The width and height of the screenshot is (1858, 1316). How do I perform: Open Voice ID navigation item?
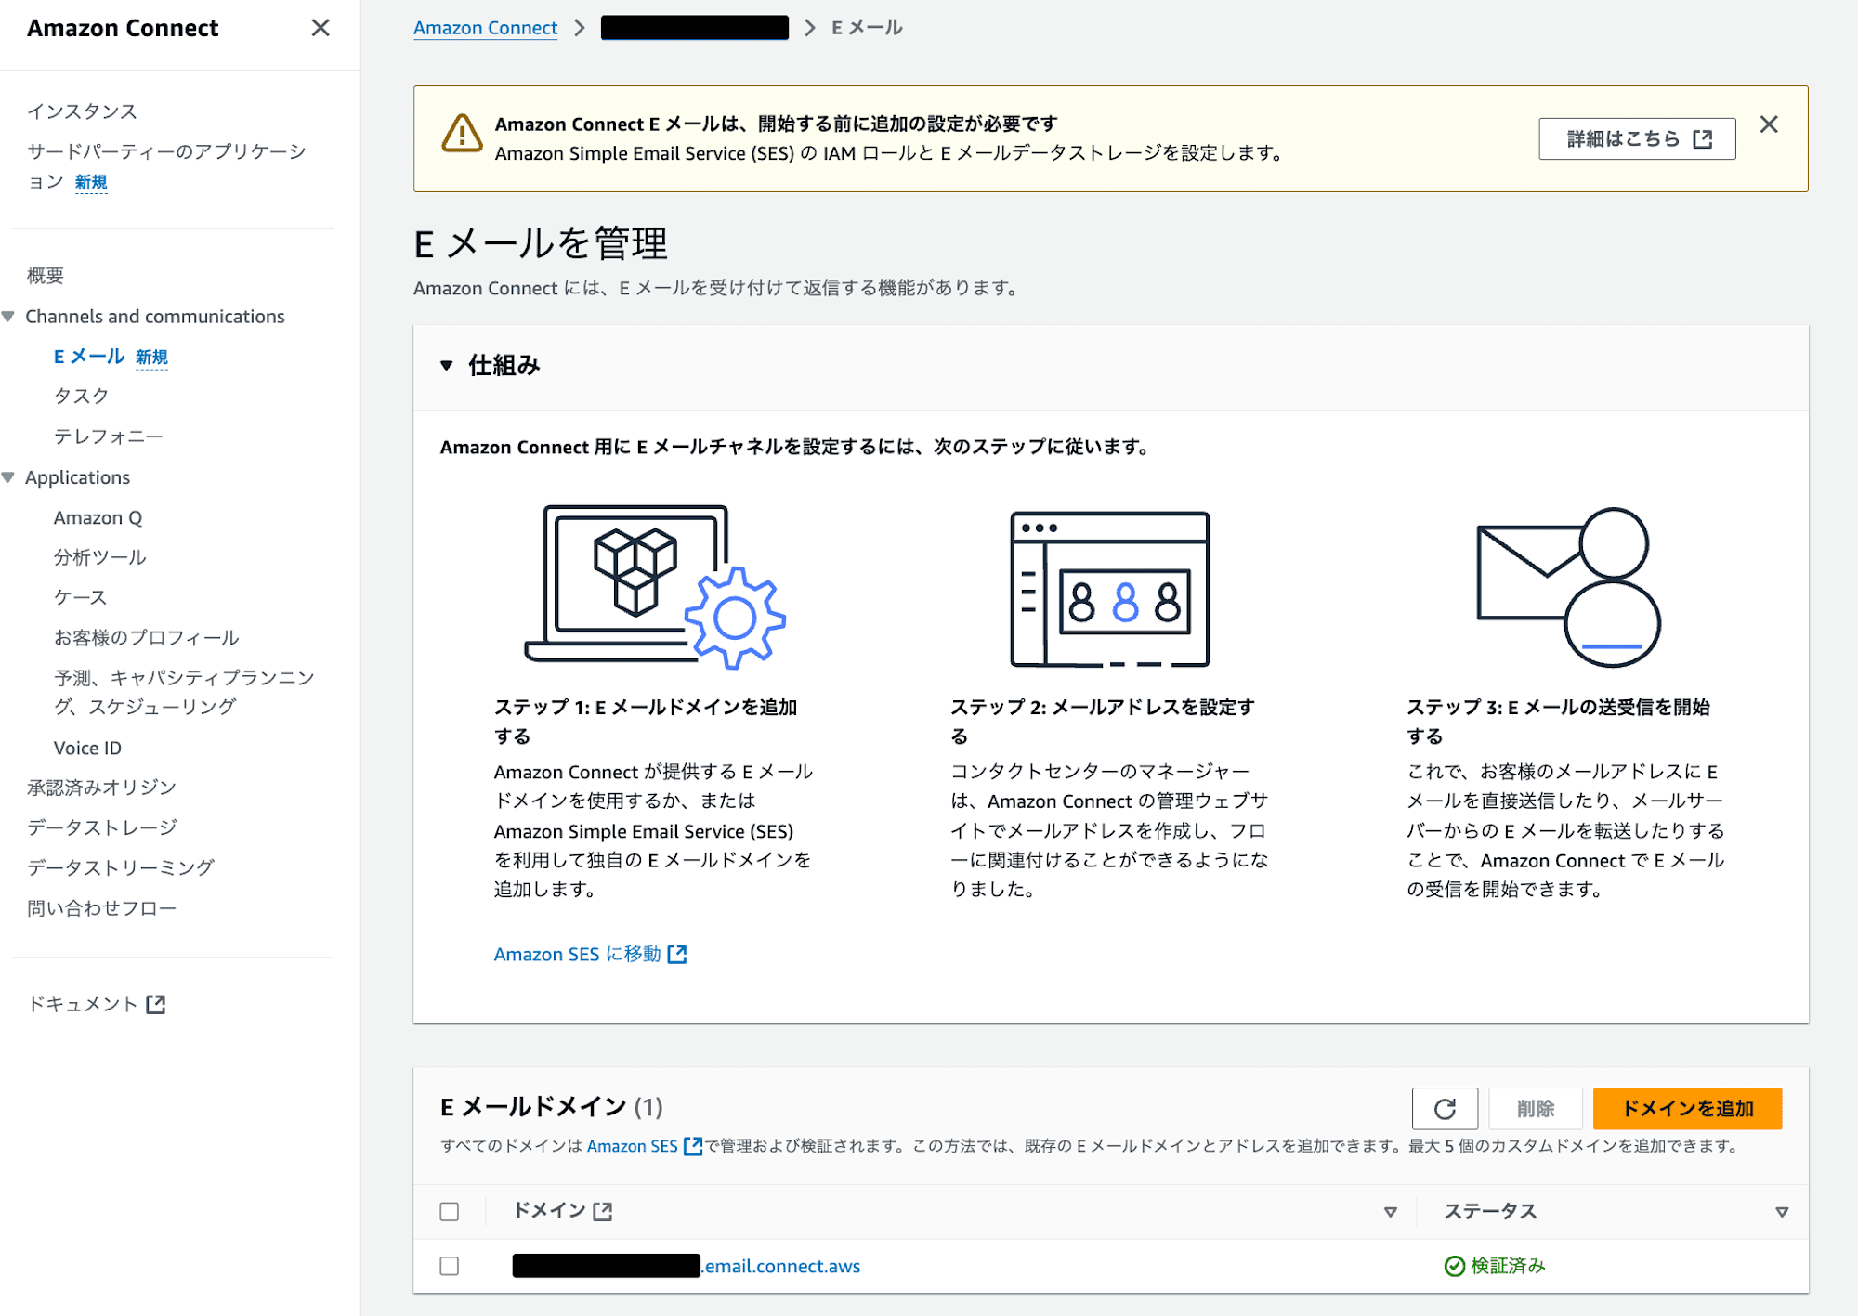(x=87, y=748)
